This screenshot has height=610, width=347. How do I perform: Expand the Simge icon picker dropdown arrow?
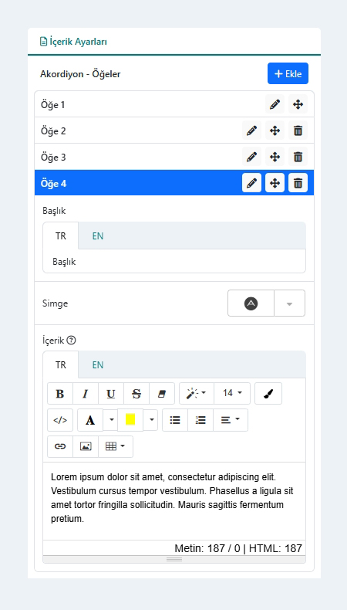pos(289,303)
